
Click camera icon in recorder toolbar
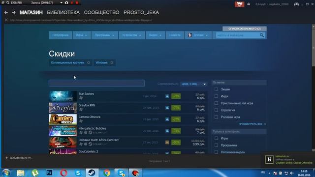pyautogui.click(x=66, y=2)
